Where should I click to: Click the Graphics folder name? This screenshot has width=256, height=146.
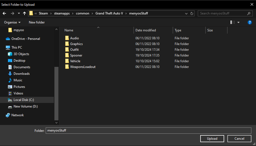click(x=76, y=44)
